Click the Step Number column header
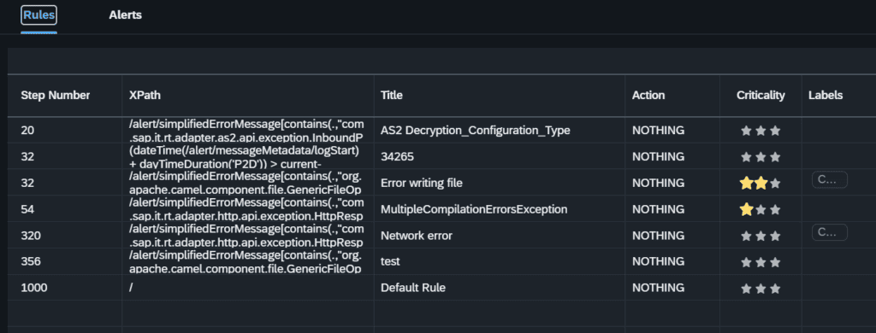 tap(56, 96)
